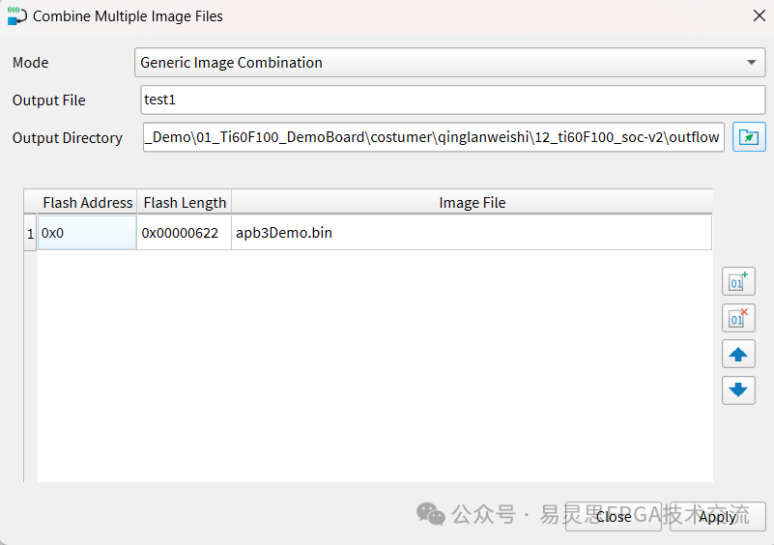
Task: Move selected image down with the arrow
Action: tap(738, 390)
